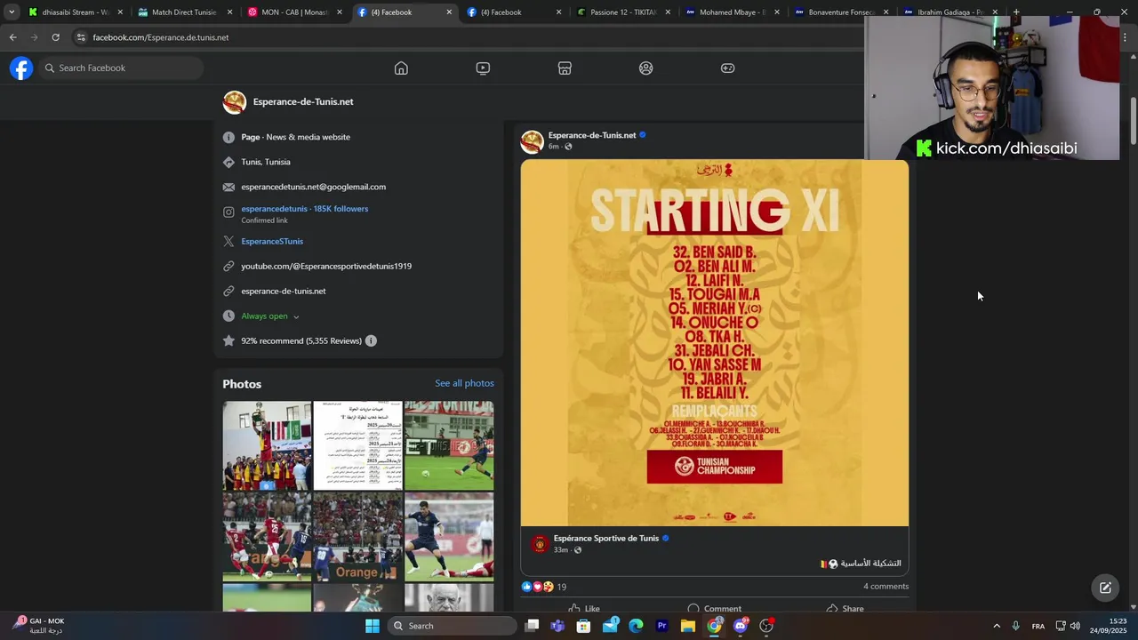Image resolution: width=1138 pixels, height=640 pixels.
Task: Open Microsoft Store from the taskbar
Action: coord(583,626)
